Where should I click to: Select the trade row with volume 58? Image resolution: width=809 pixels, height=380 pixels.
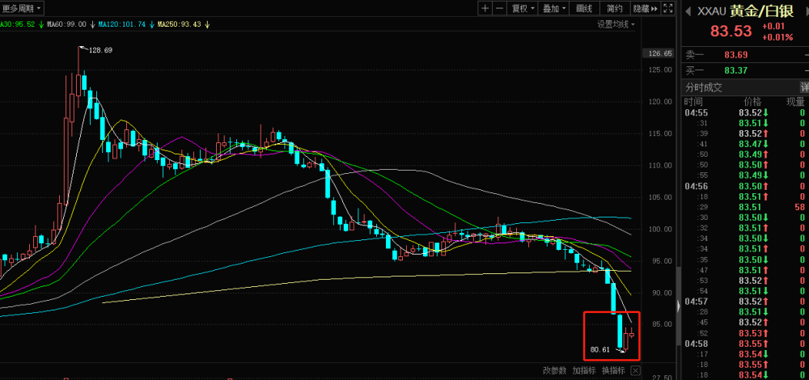pyautogui.click(x=745, y=207)
